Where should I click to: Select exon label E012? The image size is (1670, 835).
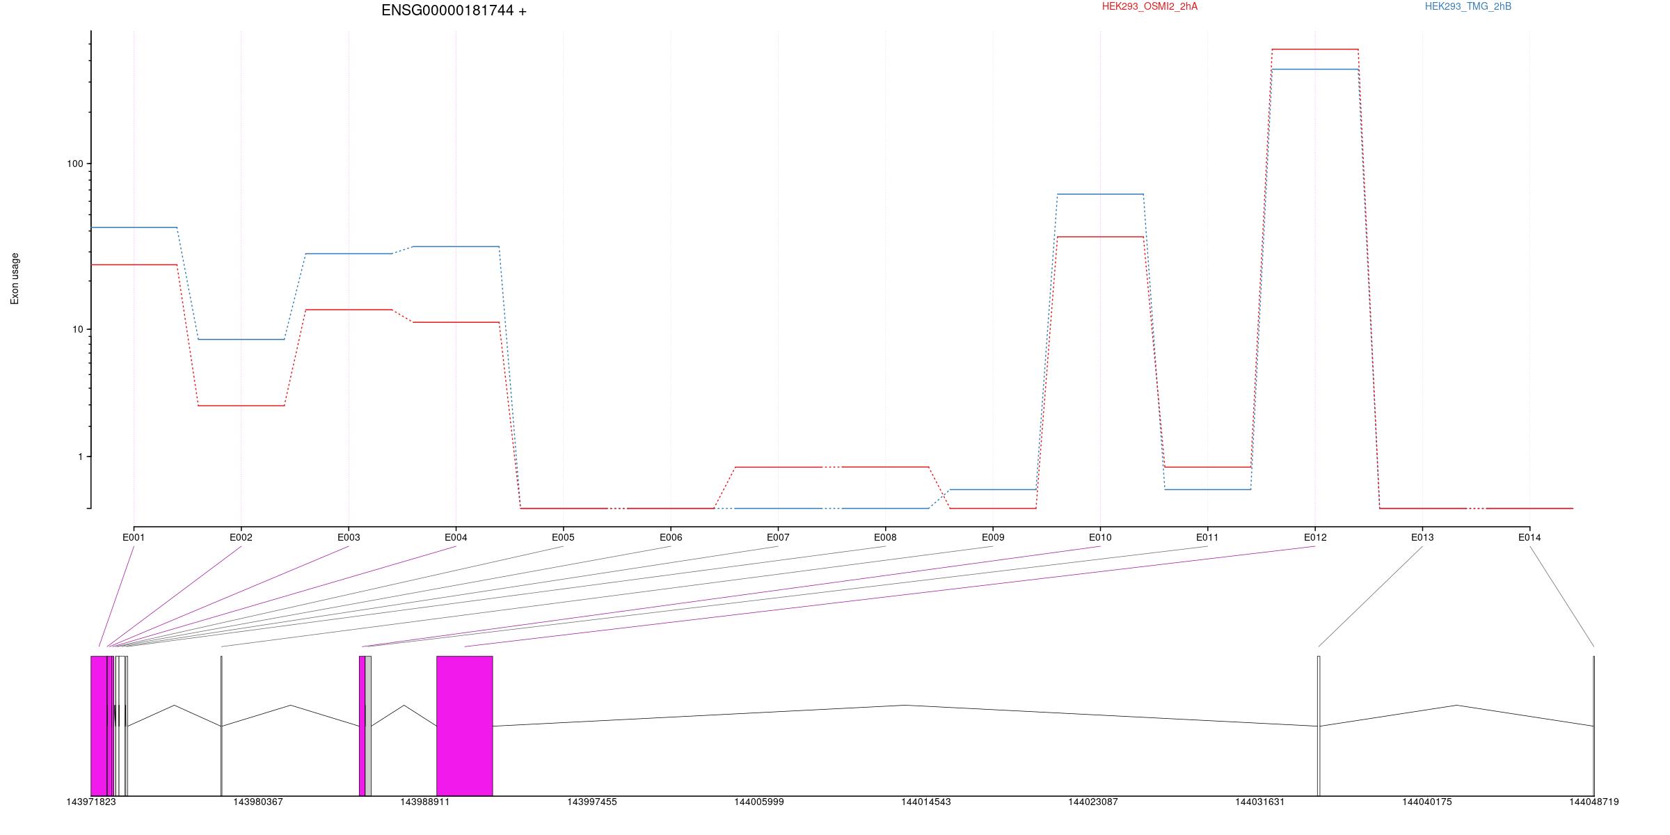tap(1315, 537)
